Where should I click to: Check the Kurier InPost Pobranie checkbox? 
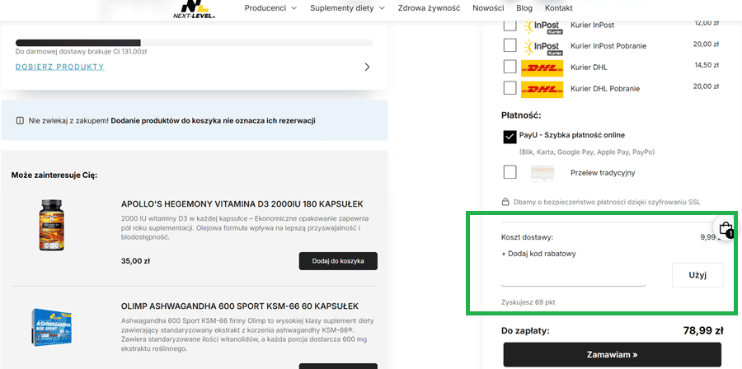point(510,46)
